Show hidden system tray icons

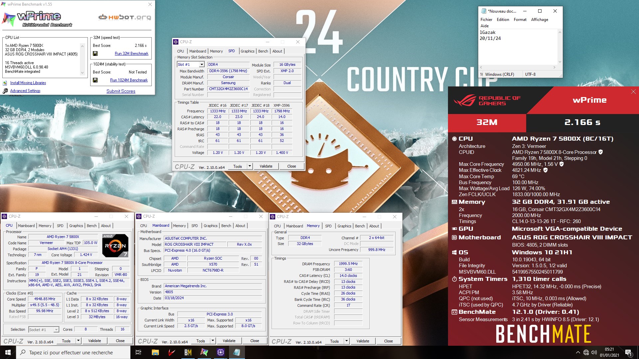578,352
